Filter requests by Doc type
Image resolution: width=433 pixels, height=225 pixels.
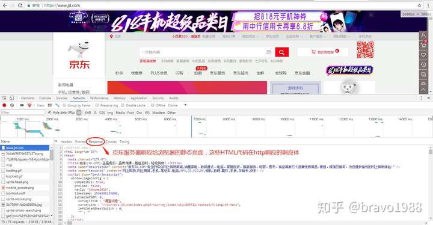pos(139,112)
